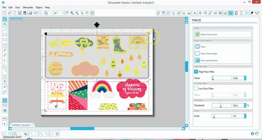This screenshot has height=140, width=262.
Task: Select the arrow Select tool in left toolbar
Action: point(5,19)
